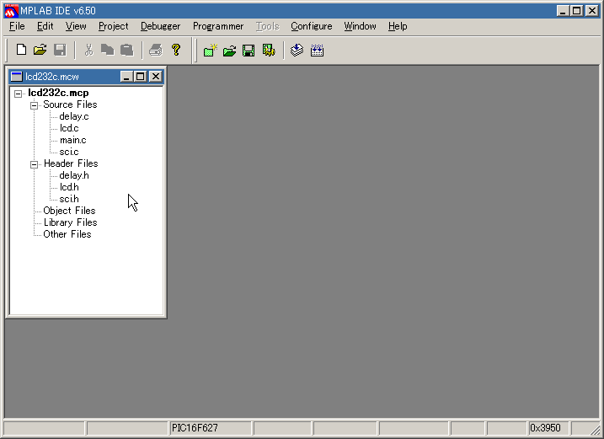The height and width of the screenshot is (439, 604).
Task: Click the Header Files label
Action: click(71, 163)
